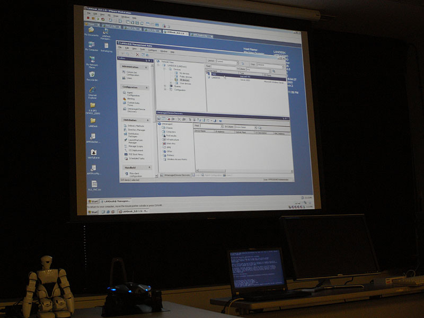
Task: Open Users tool under Administration
Action: click(x=127, y=78)
